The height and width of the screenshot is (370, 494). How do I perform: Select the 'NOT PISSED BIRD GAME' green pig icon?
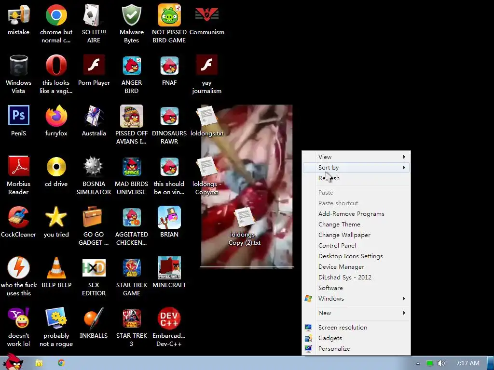[x=169, y=15]
